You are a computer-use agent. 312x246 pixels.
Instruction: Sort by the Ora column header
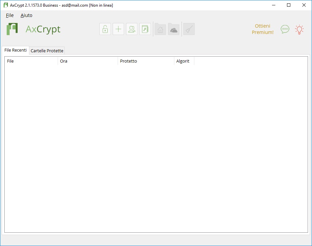tap(88, 61)
